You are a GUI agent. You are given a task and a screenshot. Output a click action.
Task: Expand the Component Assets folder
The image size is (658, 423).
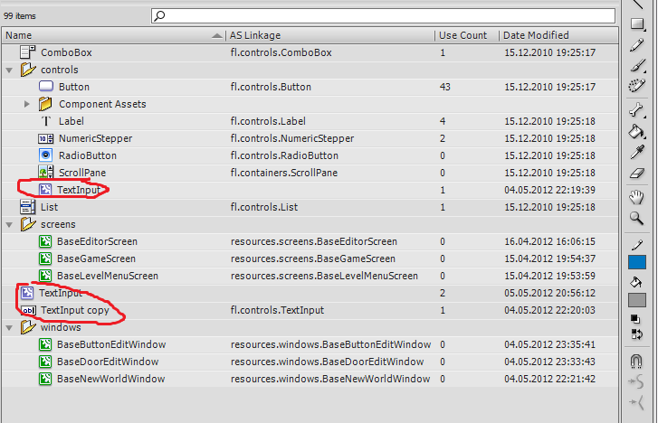[27, 104]
